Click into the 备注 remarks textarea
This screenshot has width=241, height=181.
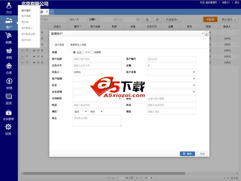coord(97,121)
